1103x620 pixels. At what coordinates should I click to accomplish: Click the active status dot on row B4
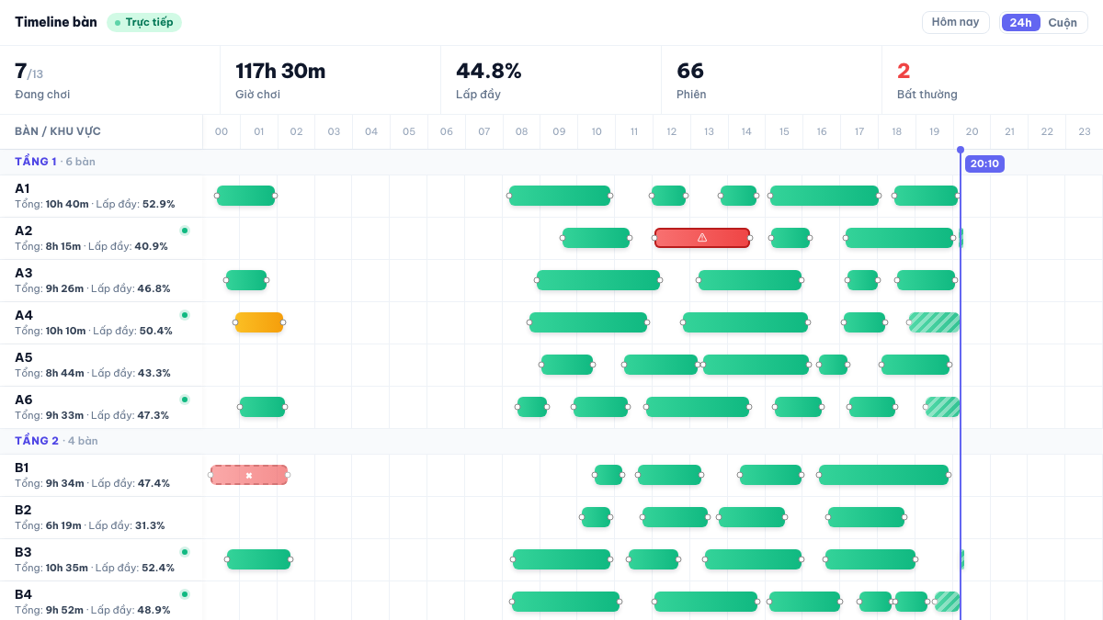pyautogui.click(x=184, y=594)
